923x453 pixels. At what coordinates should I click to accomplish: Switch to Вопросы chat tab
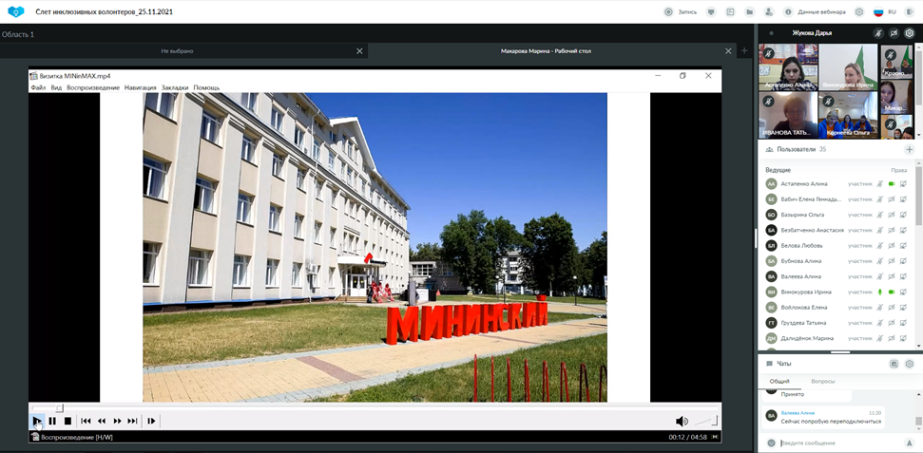[x=823, y=381]
